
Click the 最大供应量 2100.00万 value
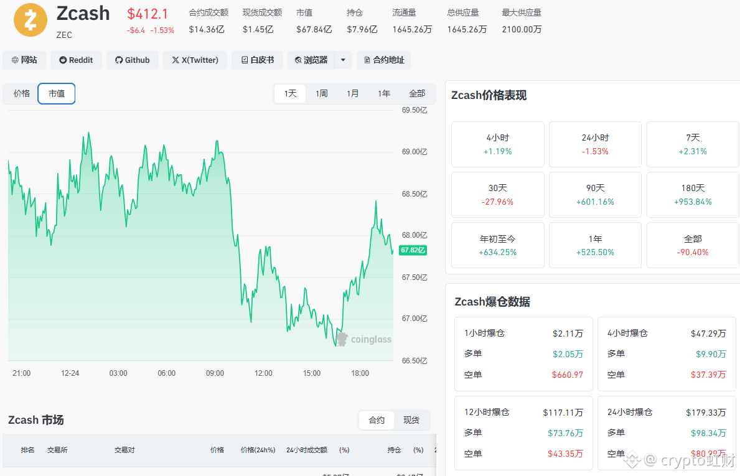point(522,29)
